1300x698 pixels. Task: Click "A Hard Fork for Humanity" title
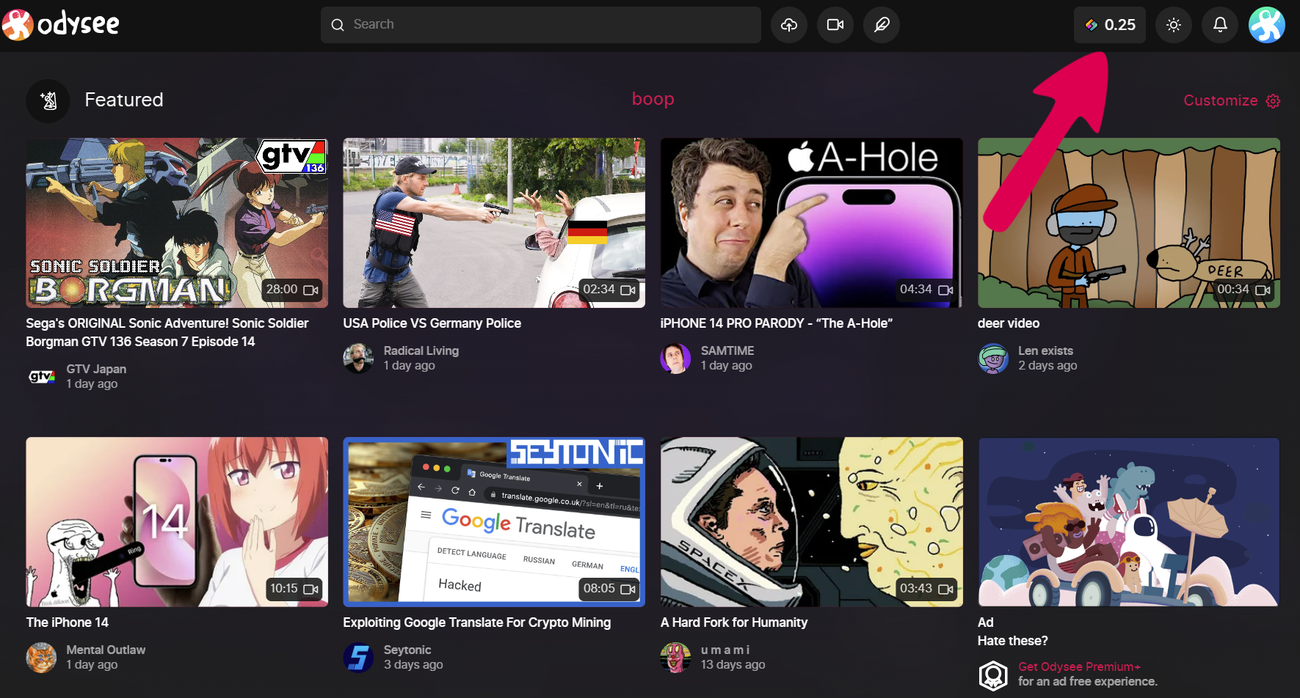[734, 622]
